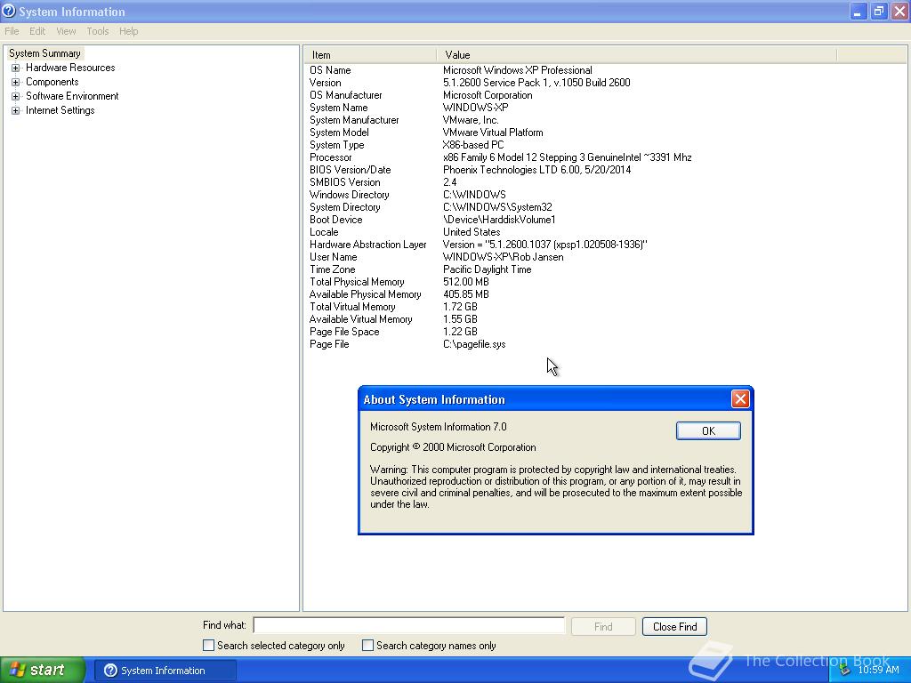Select System Summary in the tree
This screenshot has width=911, height=683.
coord(44,53)
